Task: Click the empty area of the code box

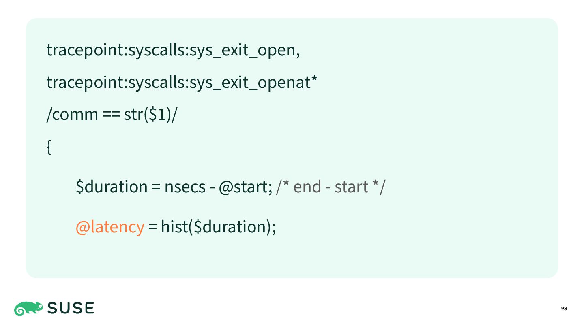Action: [426, 134]
